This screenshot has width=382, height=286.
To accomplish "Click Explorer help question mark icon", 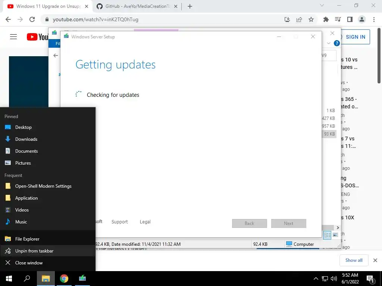I will coord(337,43).
